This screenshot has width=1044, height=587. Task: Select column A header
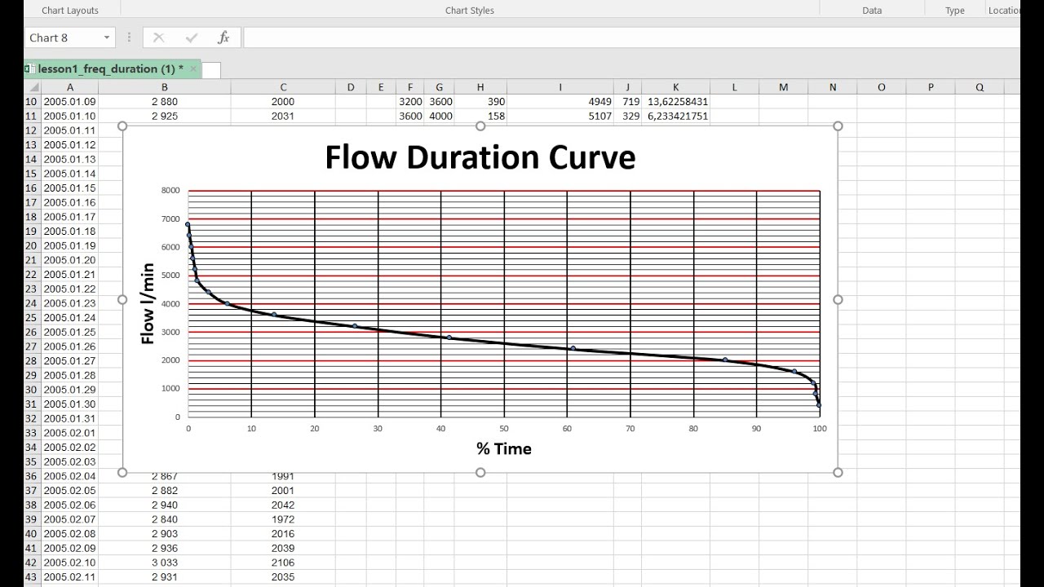(x=70, y=87)
